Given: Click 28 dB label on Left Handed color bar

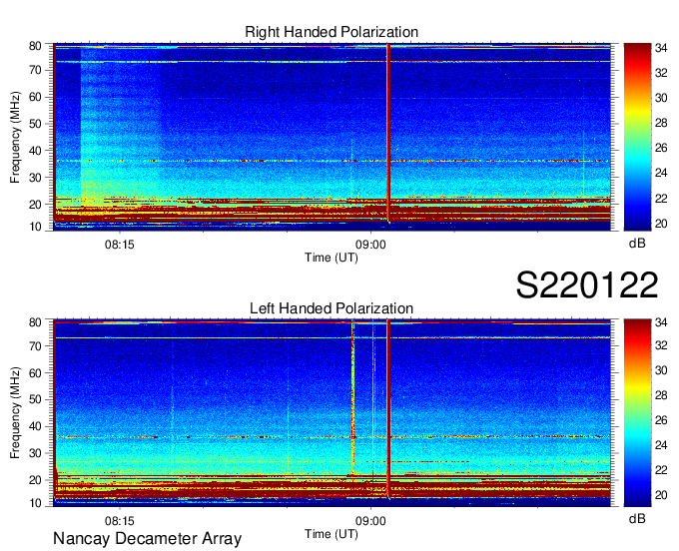Looking at the screenshot, I should [661, 395].
